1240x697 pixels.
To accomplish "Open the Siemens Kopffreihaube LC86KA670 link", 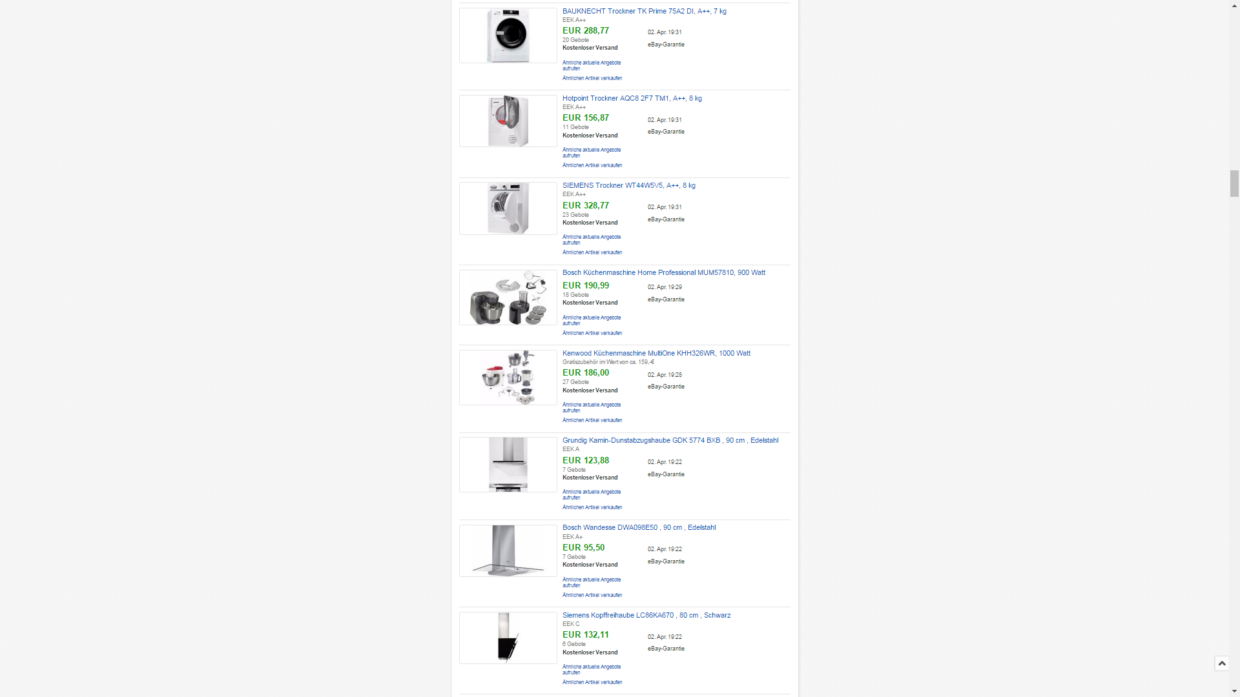I will pyautogui.click(x=646, y=615).
